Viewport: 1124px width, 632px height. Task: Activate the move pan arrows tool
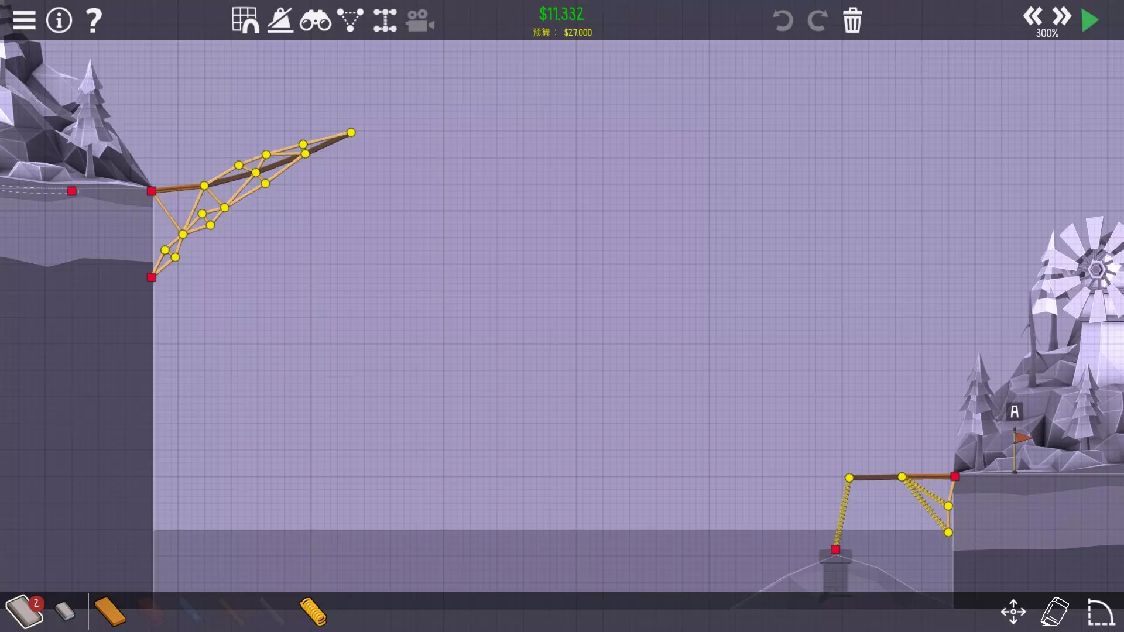pyautogui.click(x=1013, y=612)
